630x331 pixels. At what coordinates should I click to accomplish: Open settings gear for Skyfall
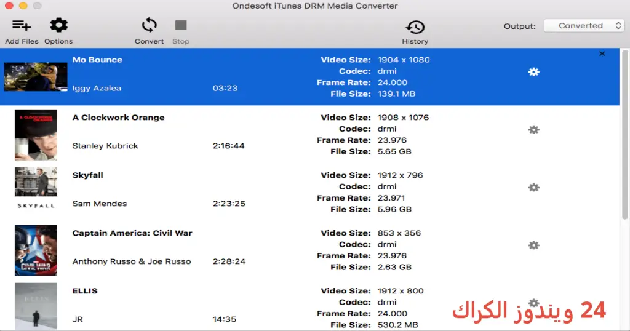(533, 188)
